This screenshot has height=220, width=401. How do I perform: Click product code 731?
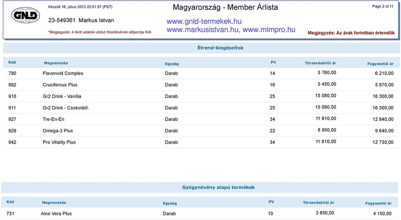pos(10,214)
